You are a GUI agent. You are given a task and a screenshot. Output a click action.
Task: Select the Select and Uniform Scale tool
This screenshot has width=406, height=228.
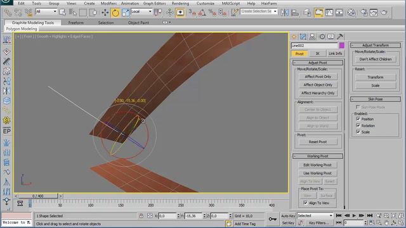(x=126, y=13)
